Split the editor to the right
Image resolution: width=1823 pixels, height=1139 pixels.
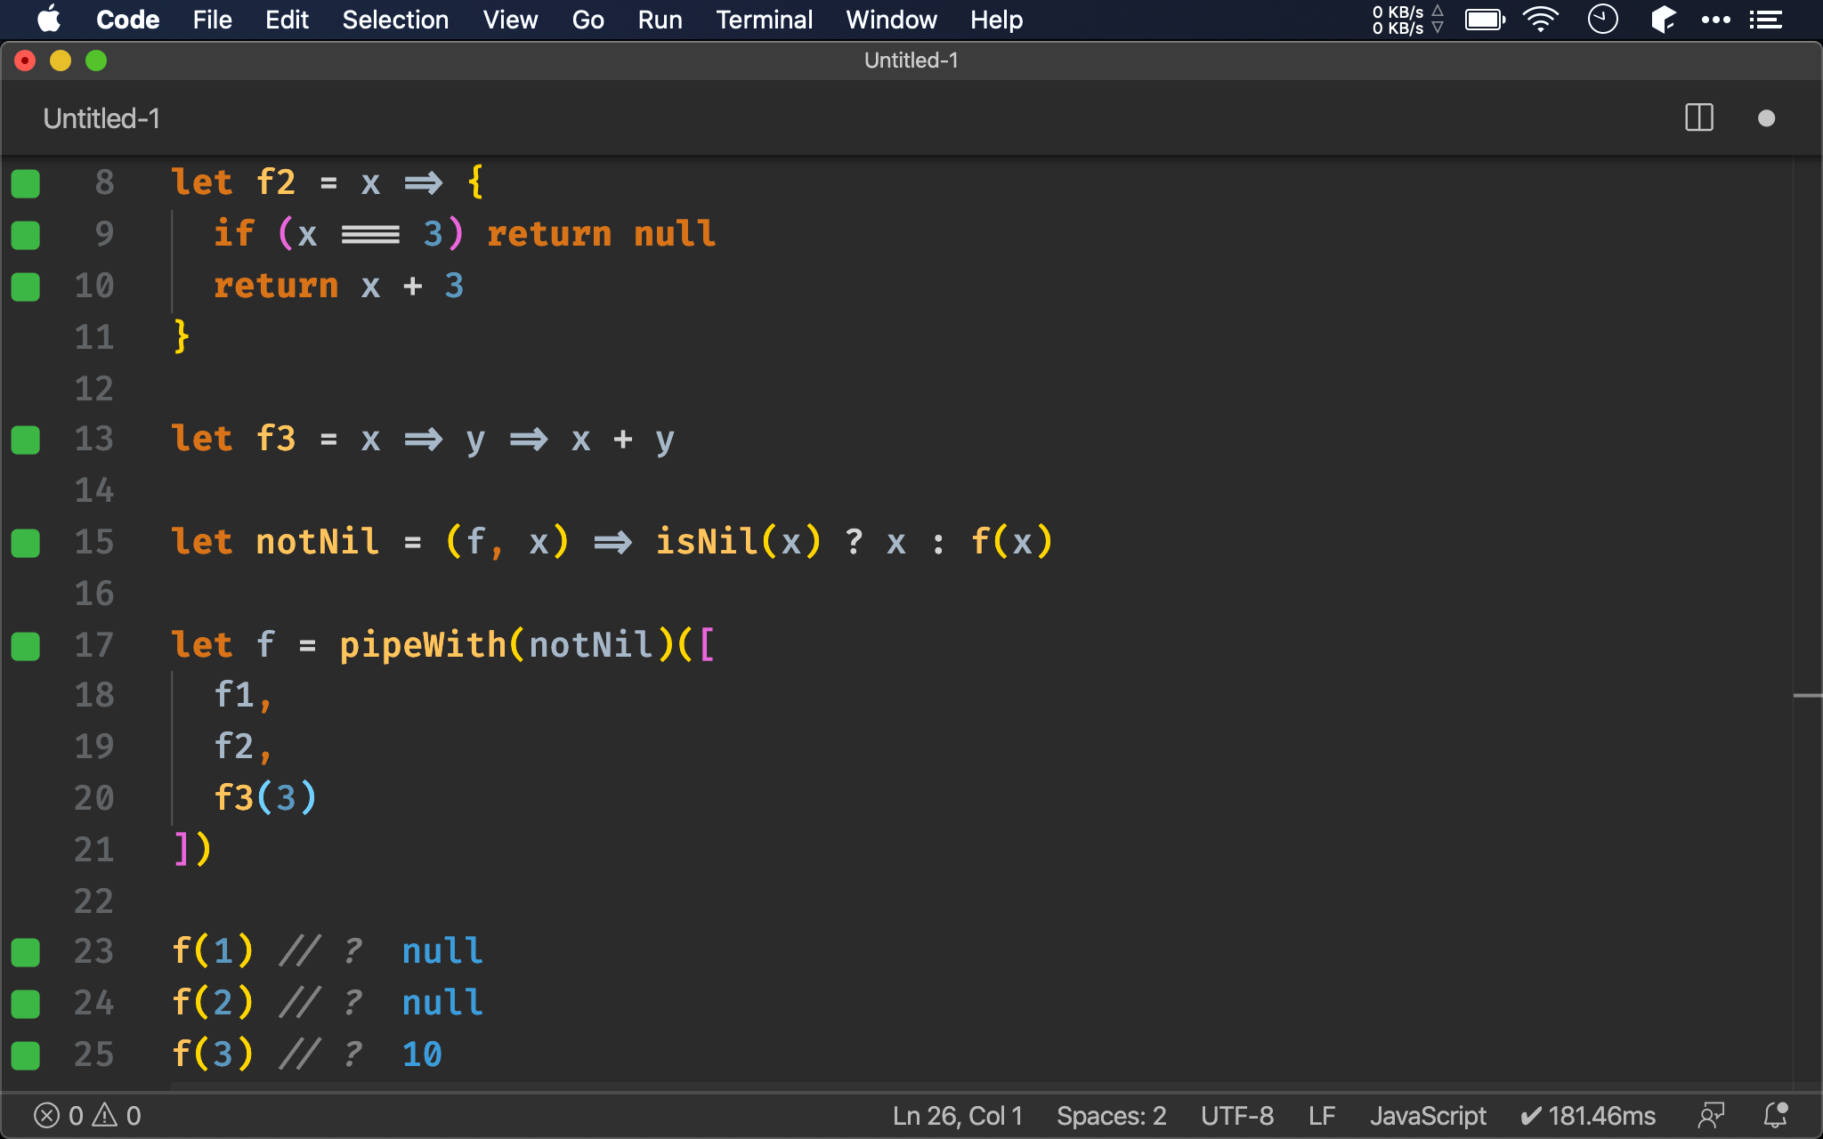(1699, 118)
